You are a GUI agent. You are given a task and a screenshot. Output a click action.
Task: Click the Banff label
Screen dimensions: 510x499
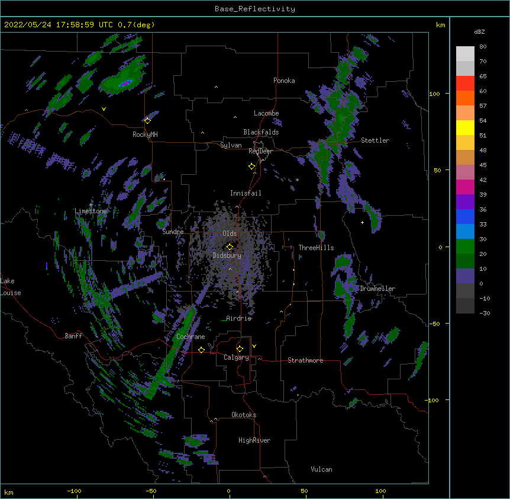pyautogui.click(x=73, y=336)
